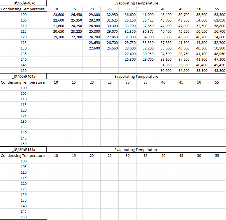
Task: Select the '_3\460\R134a' title cell
Action: point(23,150)
